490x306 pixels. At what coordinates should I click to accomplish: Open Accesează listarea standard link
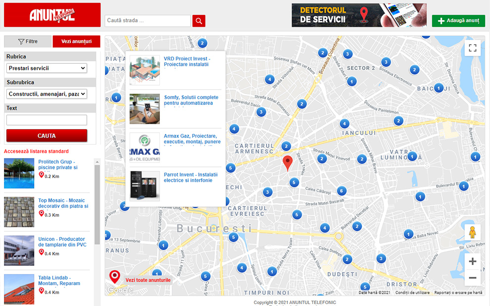36,152
